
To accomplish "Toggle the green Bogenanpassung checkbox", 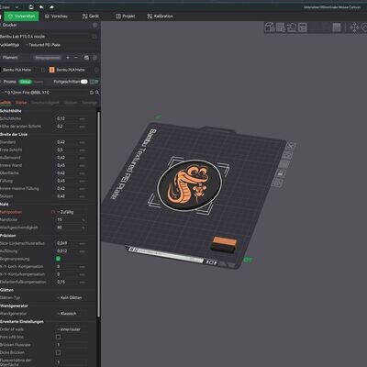I will tap(58, 259).
